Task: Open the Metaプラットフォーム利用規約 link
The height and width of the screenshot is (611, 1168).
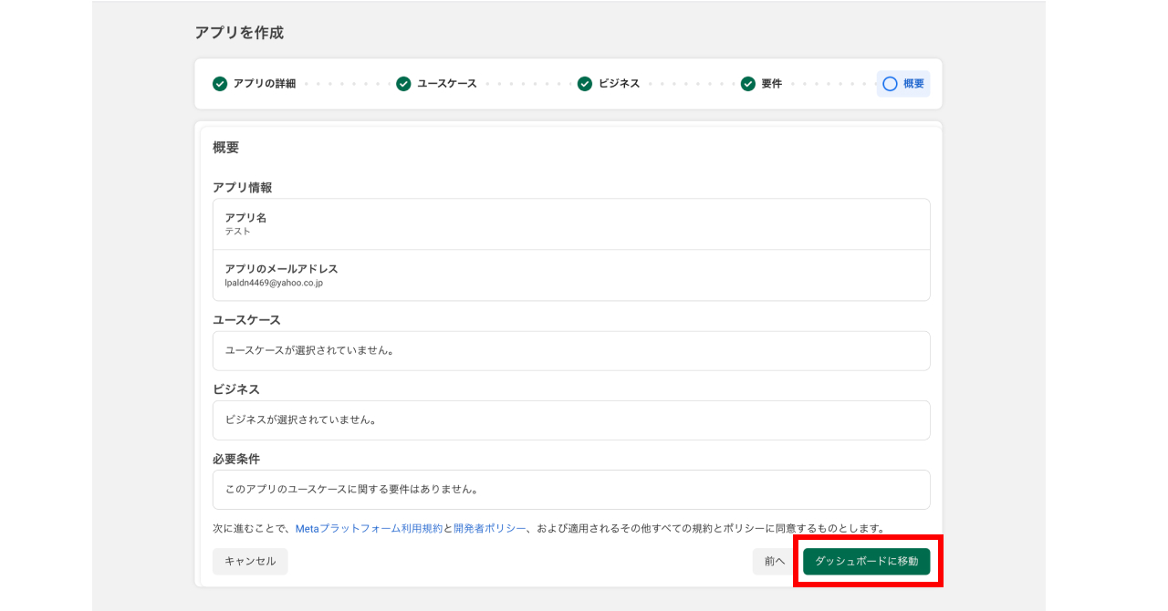Action: point(369,528)
